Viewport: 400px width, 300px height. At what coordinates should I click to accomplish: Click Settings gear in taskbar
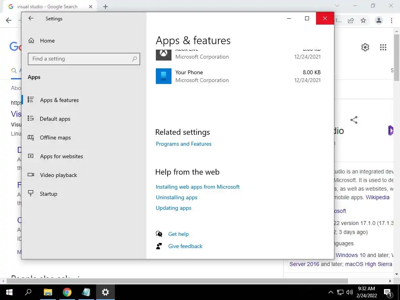tap(105, 292)
